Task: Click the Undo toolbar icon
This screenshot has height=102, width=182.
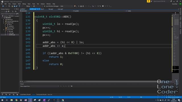Action: (x=19, y=6)
